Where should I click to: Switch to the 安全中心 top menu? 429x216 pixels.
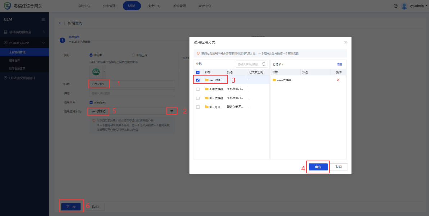tap(154, 6)
